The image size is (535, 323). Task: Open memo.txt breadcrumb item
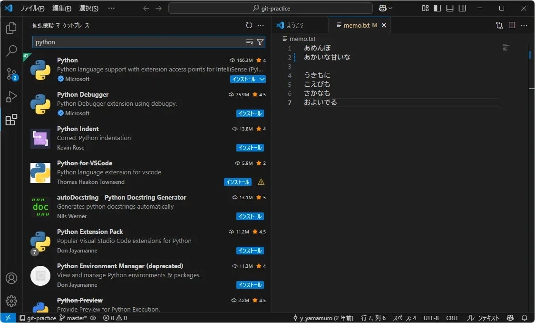[x=299, y=39]
